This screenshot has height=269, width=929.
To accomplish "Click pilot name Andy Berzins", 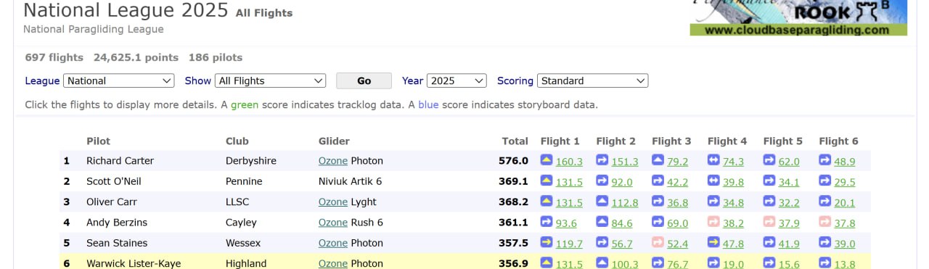I will [x=116, y=223].
